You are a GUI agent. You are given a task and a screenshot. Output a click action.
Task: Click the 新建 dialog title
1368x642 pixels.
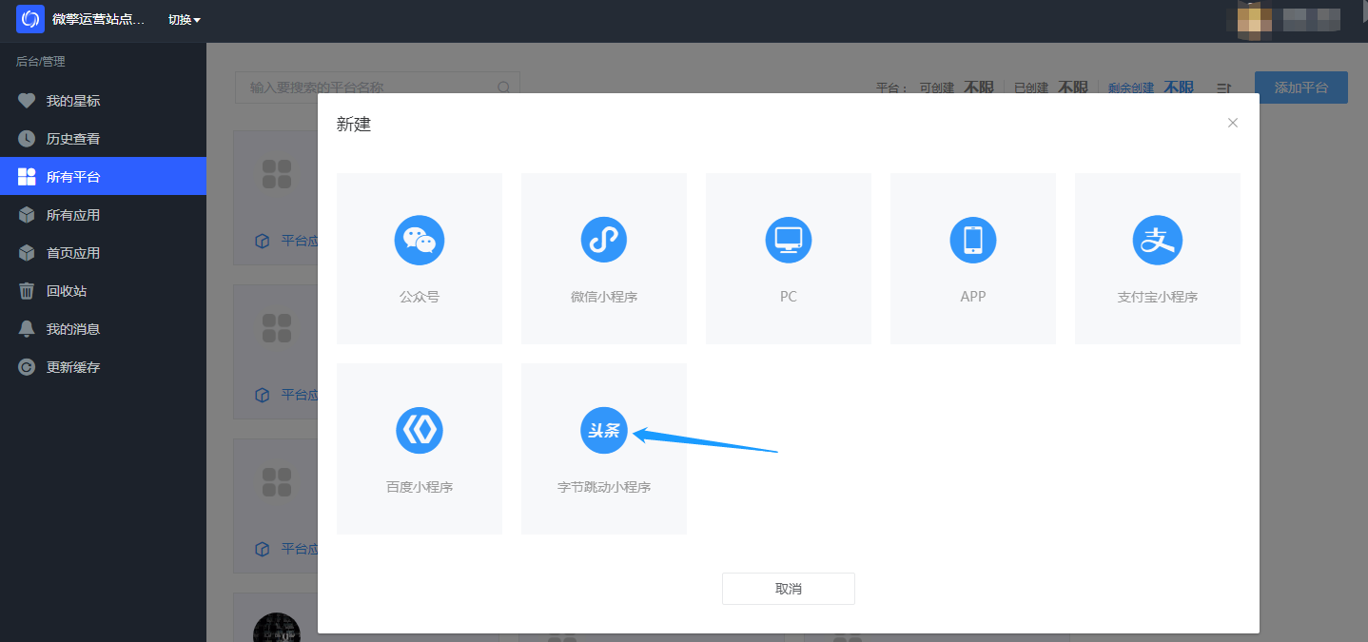click(x=354, y=125)
